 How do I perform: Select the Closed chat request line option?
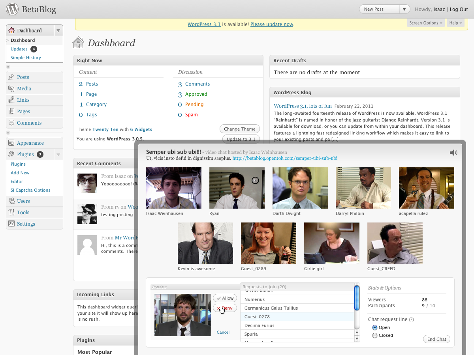[375, 335]
